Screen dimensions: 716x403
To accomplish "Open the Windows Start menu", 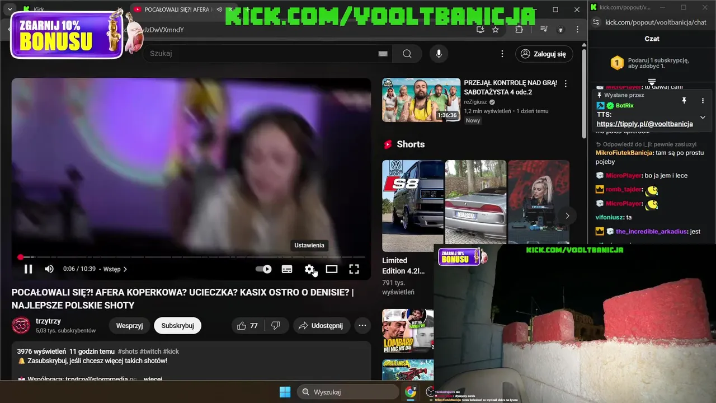I will coord(285,392).
